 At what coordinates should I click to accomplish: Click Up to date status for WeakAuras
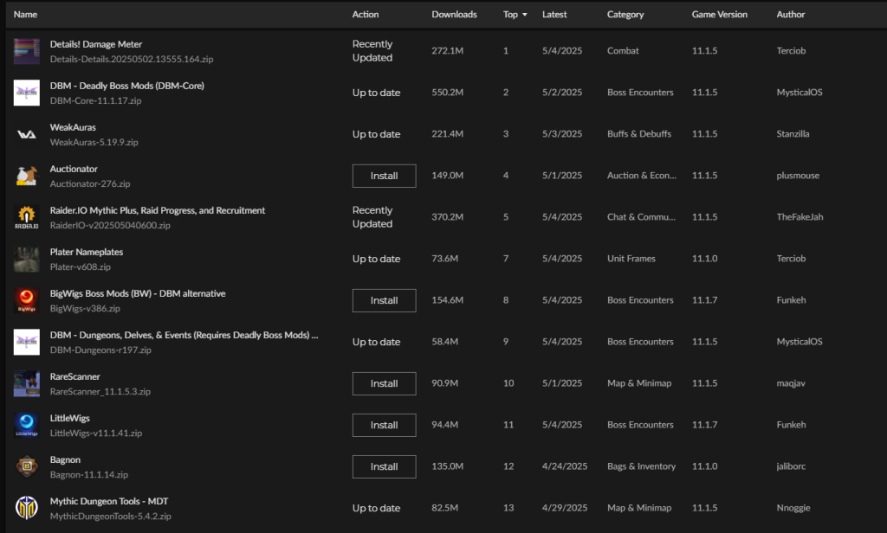(x=376, y=134)
